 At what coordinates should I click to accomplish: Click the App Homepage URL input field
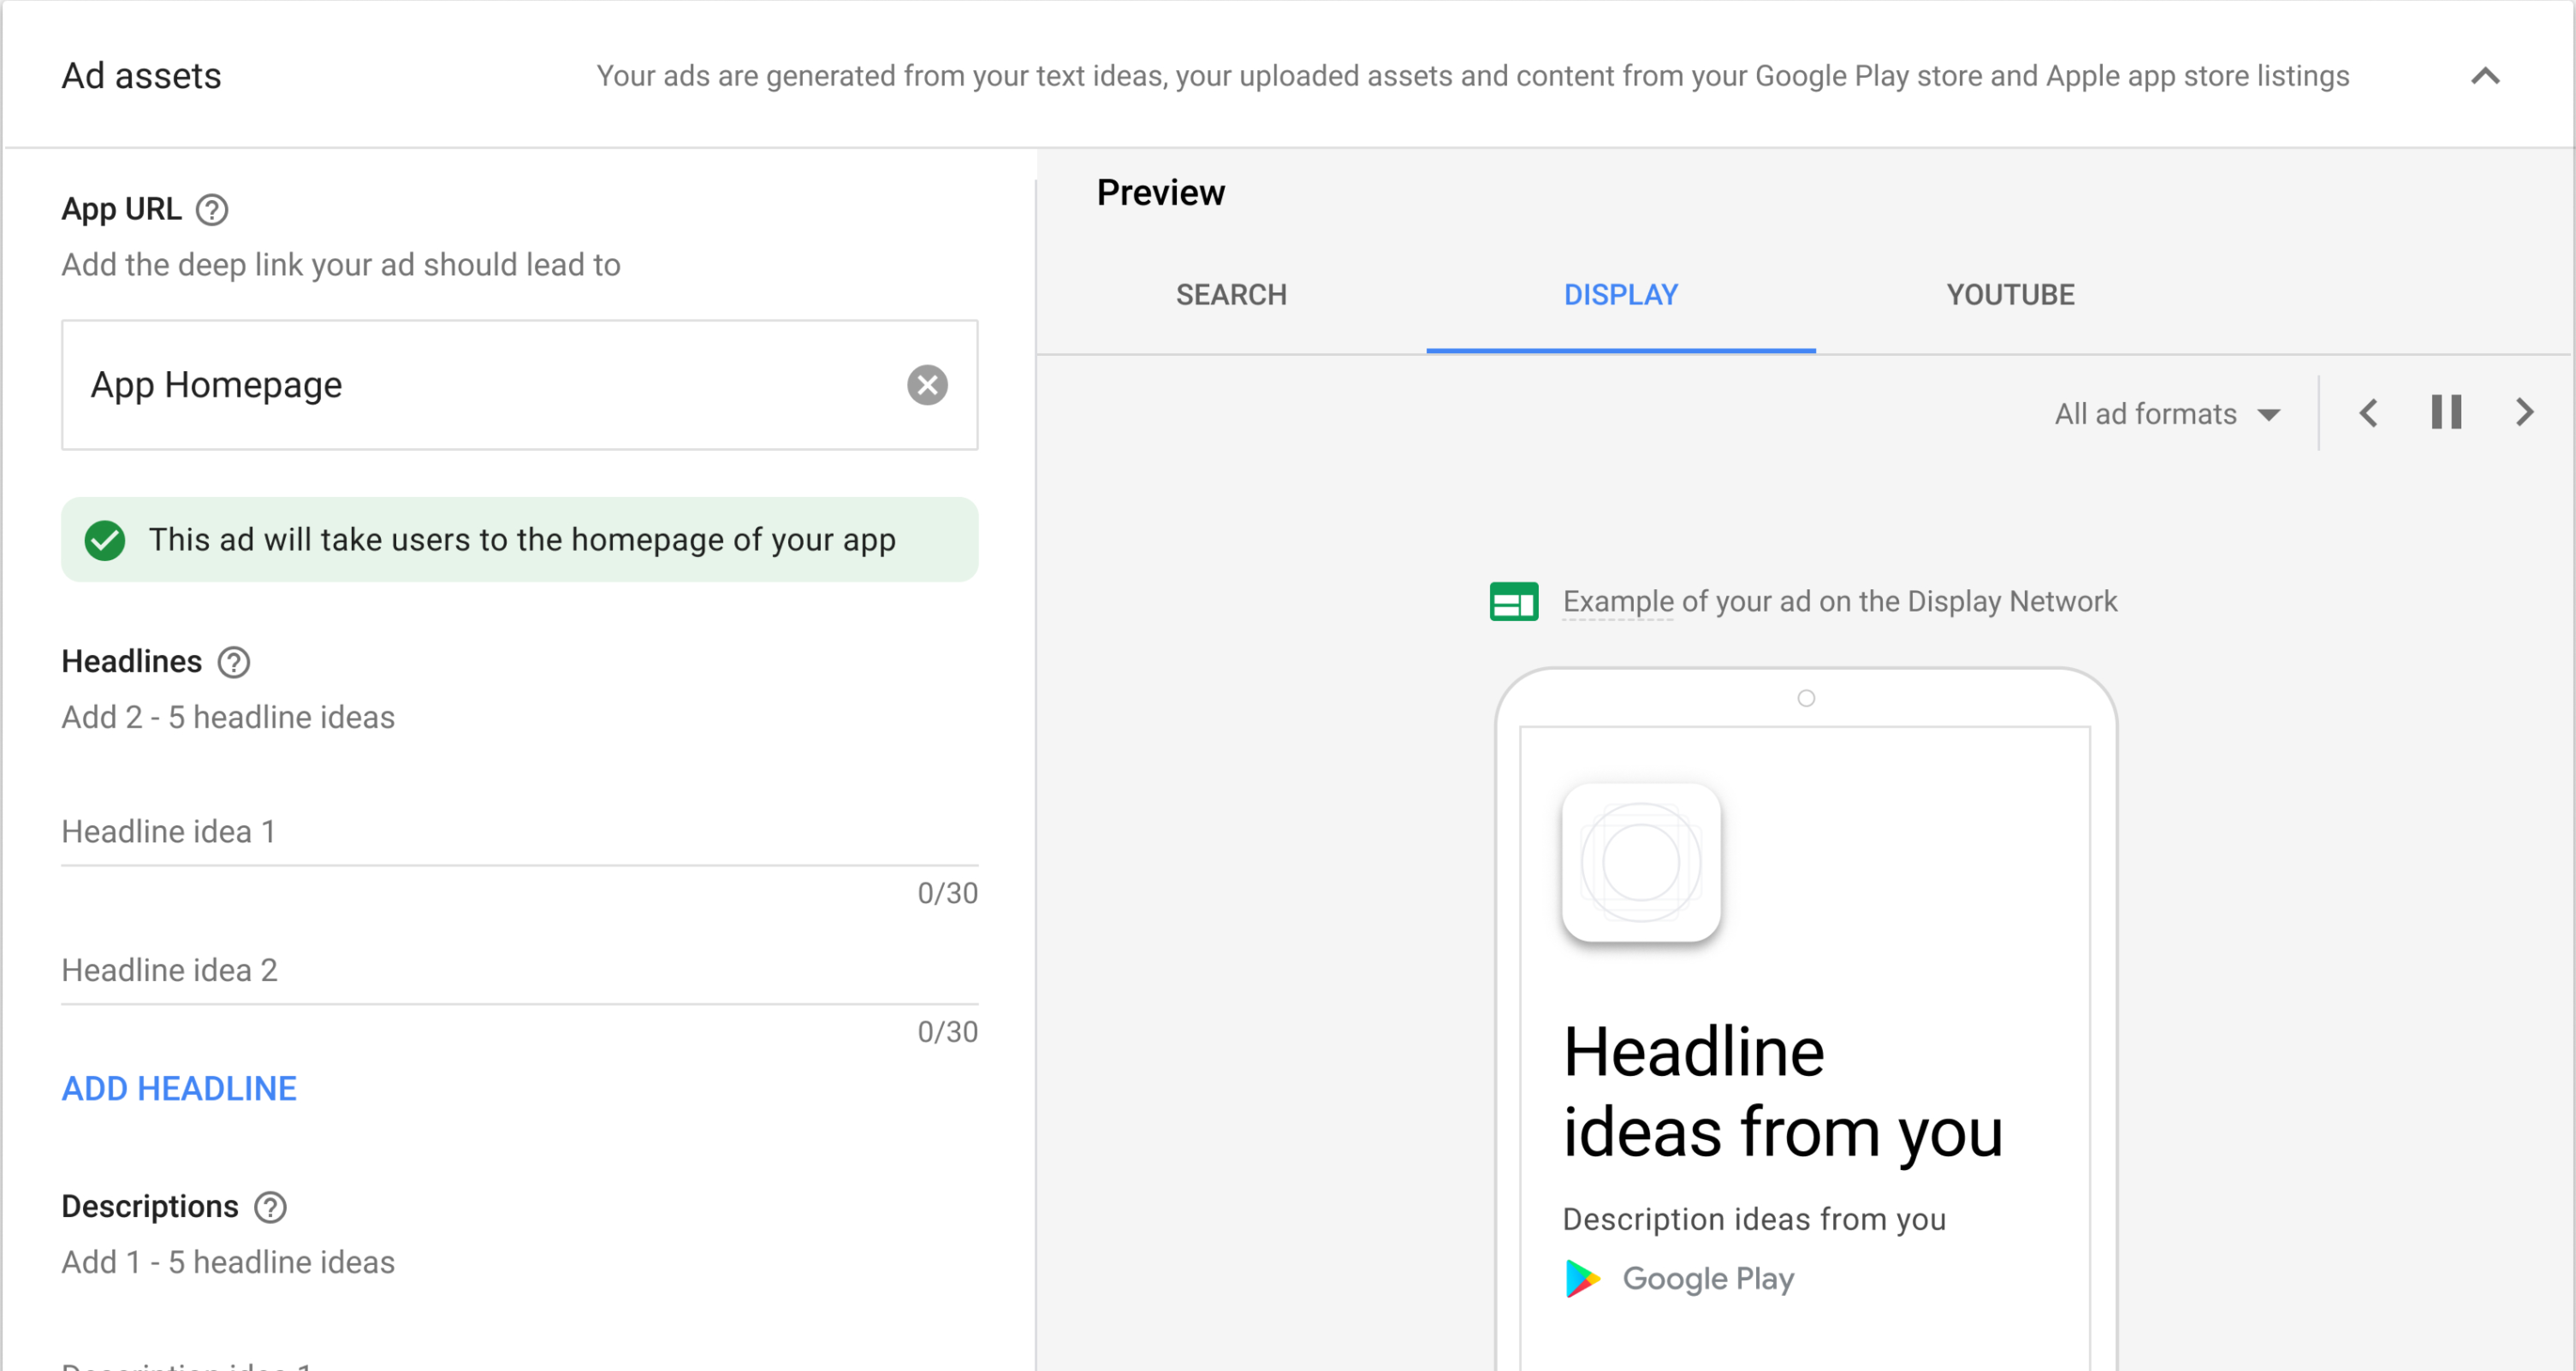[519, 385]
